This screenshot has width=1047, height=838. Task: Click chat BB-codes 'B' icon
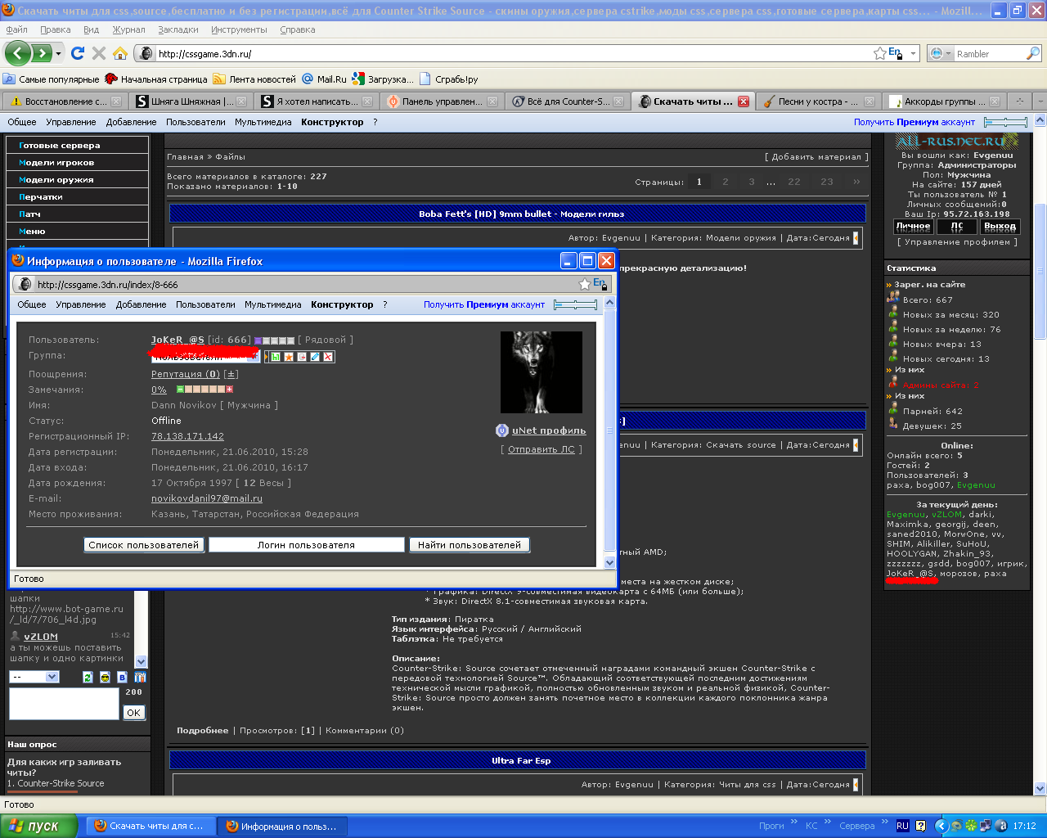click(122, 678)
